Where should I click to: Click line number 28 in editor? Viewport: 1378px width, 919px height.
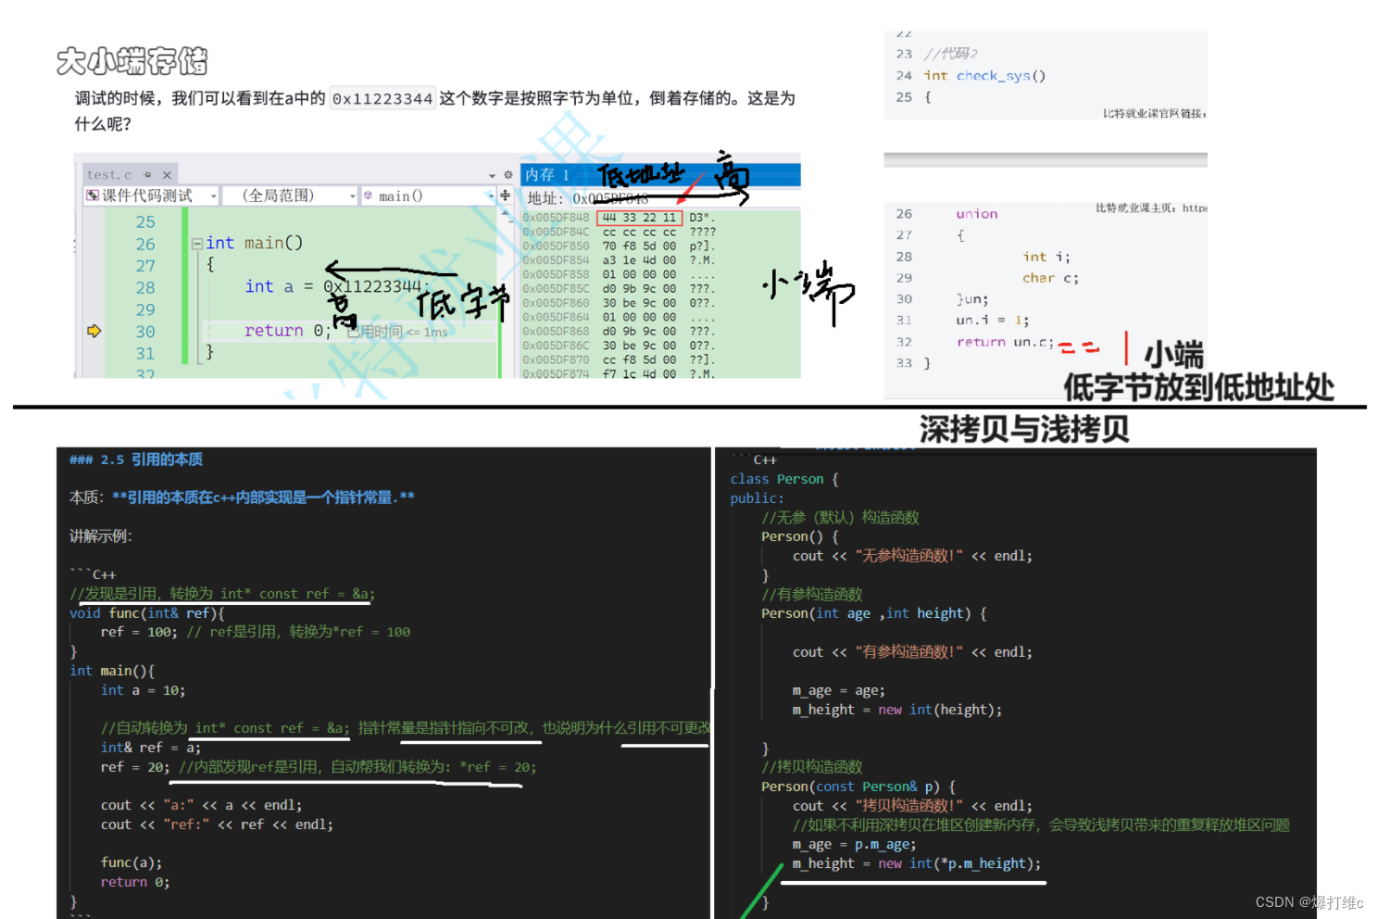145,288
